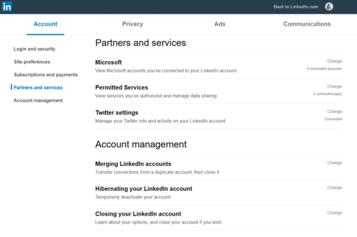Open the Closing your LinkedIn account heading
This screenshot has height=237, width=357.
(138, 214)
